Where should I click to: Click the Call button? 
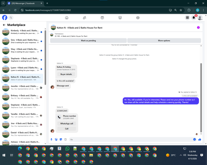(67, 129)
